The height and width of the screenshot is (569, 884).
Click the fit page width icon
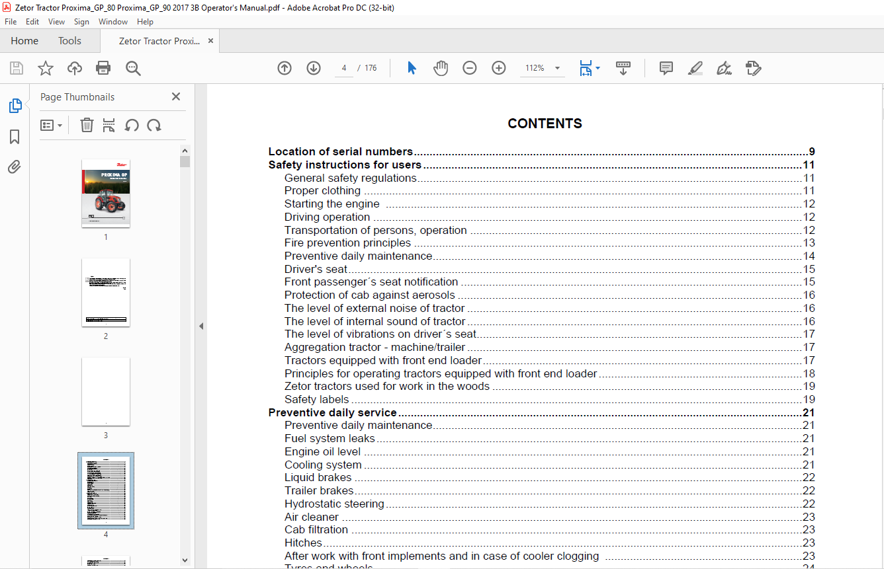coord(586,68)
